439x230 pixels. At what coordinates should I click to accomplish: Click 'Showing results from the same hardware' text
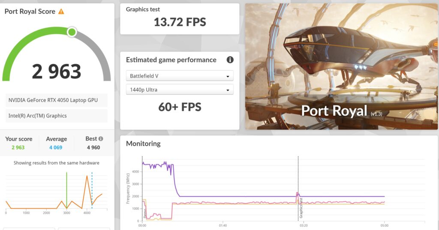tap(56, 163)
